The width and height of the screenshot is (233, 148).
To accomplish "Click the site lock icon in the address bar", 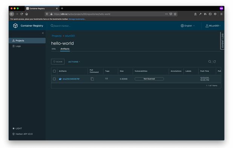I will (x=51, y=14).
